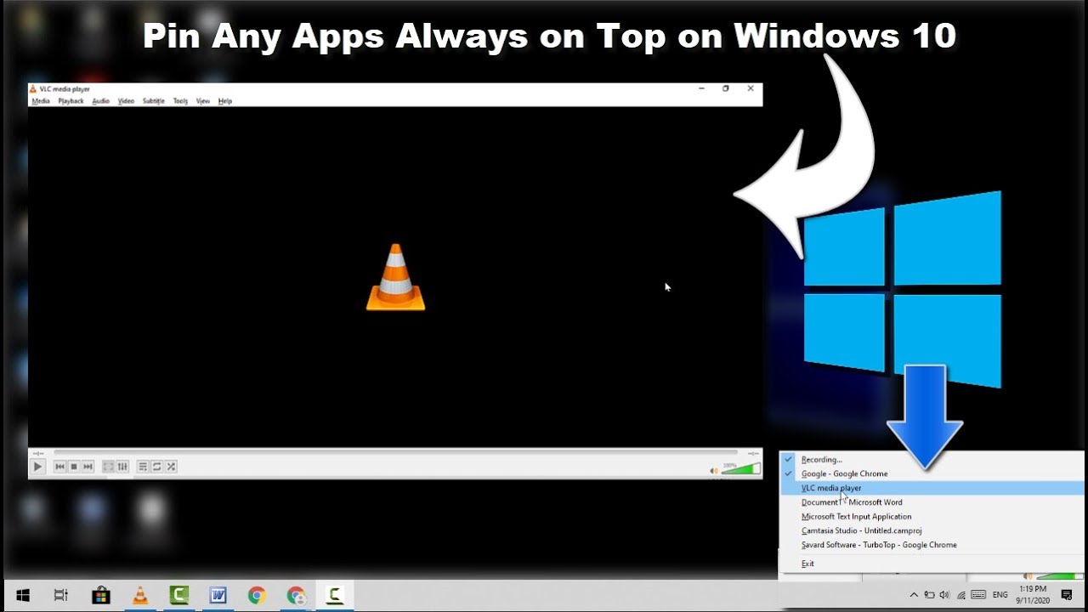
Task: Switch to Google Chrome on taskbar
Action: click(x=257, y=596)
